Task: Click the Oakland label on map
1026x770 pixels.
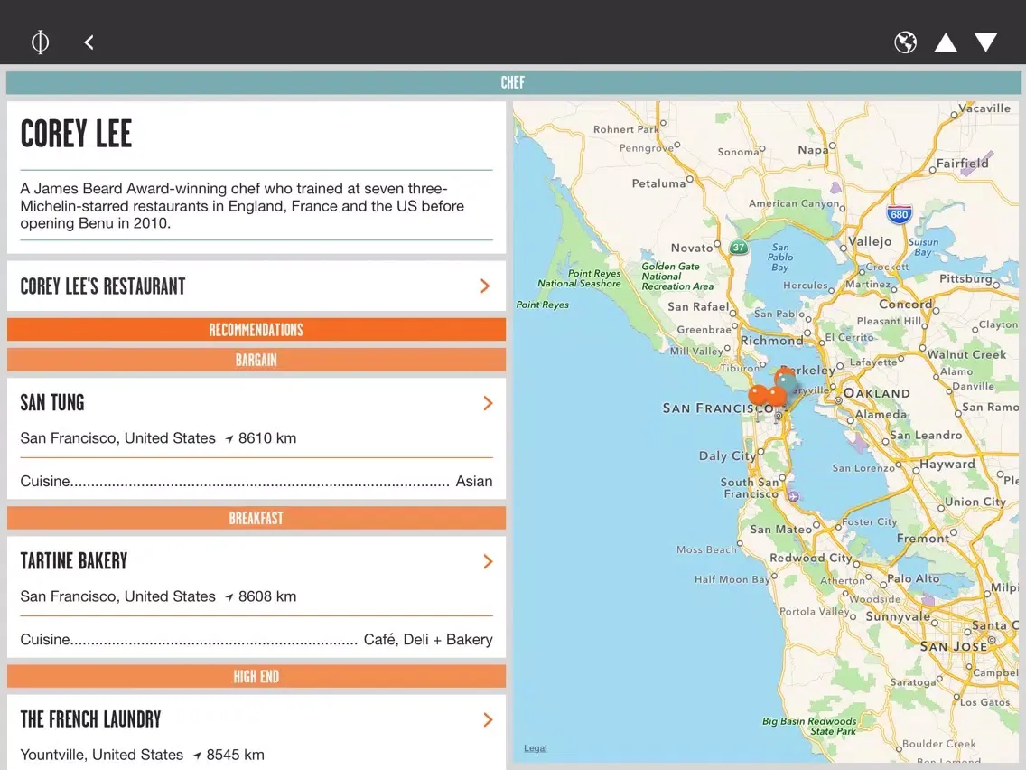Action: (x=876, y=393)
